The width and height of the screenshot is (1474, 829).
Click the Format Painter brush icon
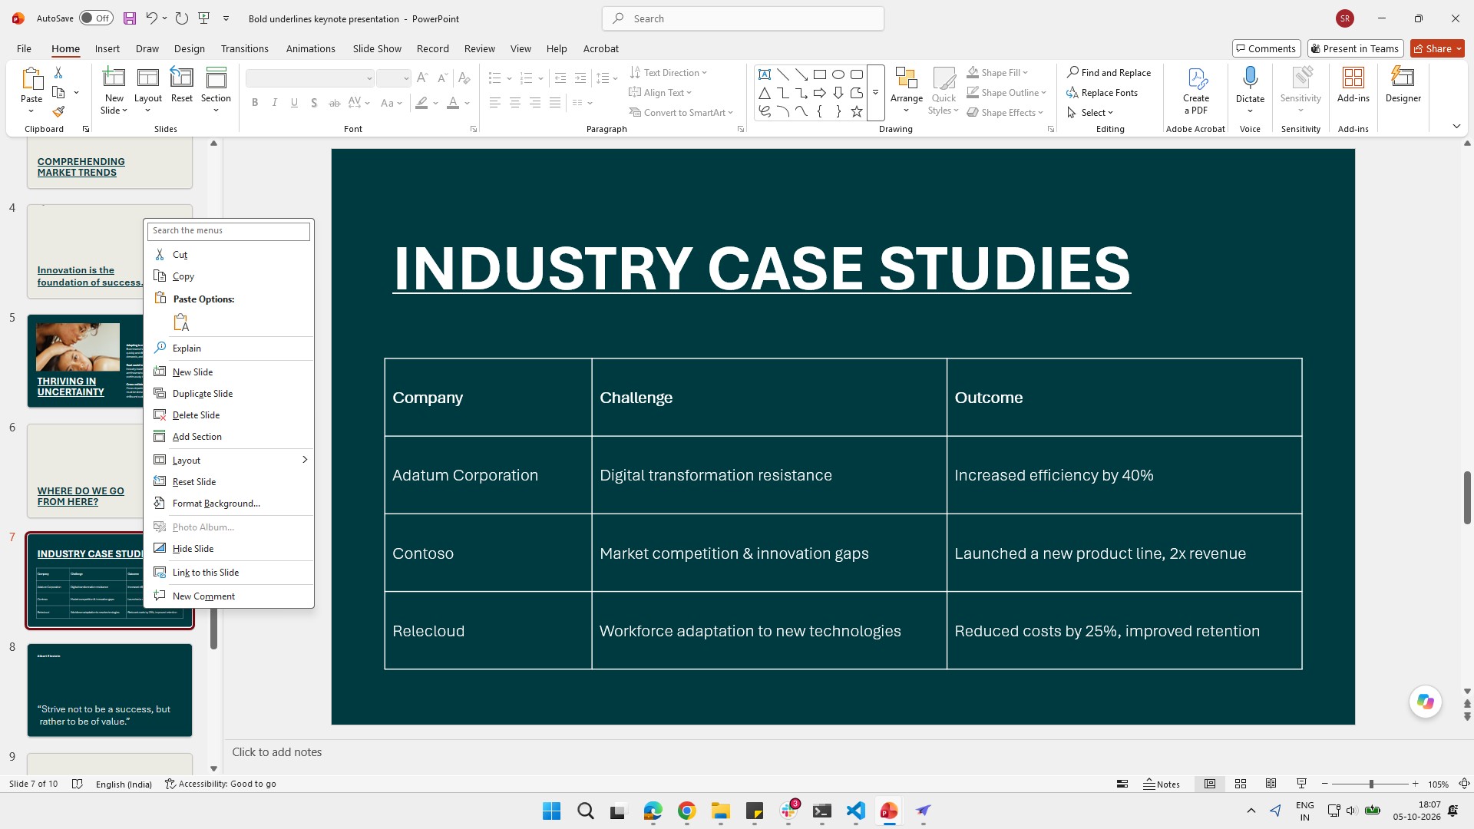pyautogui.click(x=58, y=112)
